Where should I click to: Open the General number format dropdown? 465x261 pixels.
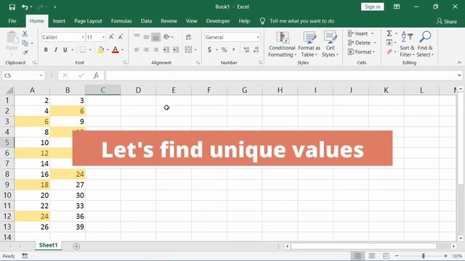point(258,37)
